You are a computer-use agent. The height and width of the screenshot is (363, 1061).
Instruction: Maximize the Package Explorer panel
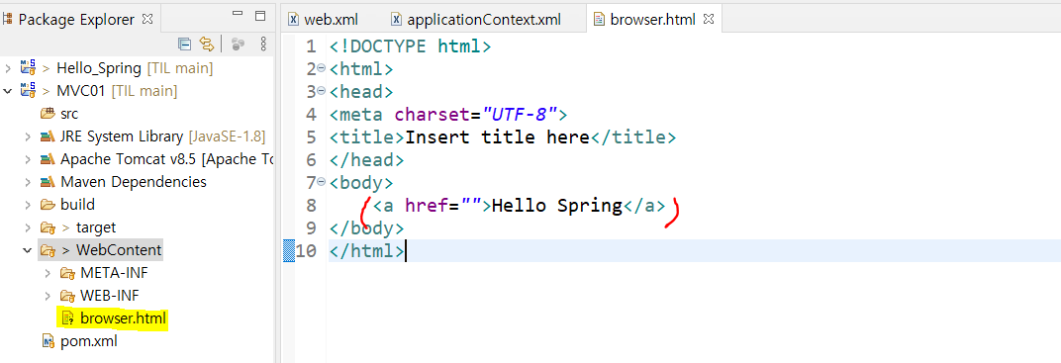pos(260,16)
